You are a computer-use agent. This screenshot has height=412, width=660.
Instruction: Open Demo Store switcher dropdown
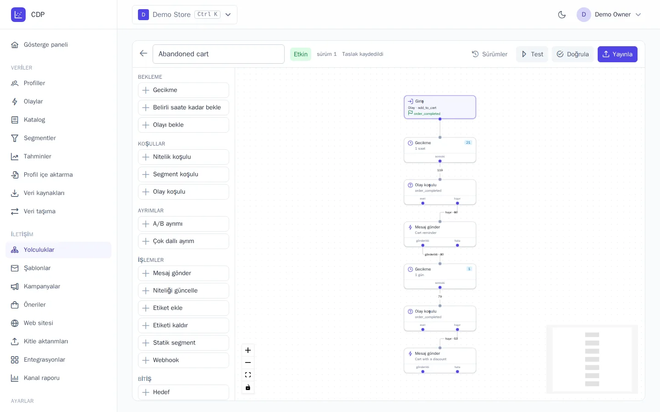tap(185, 15)
